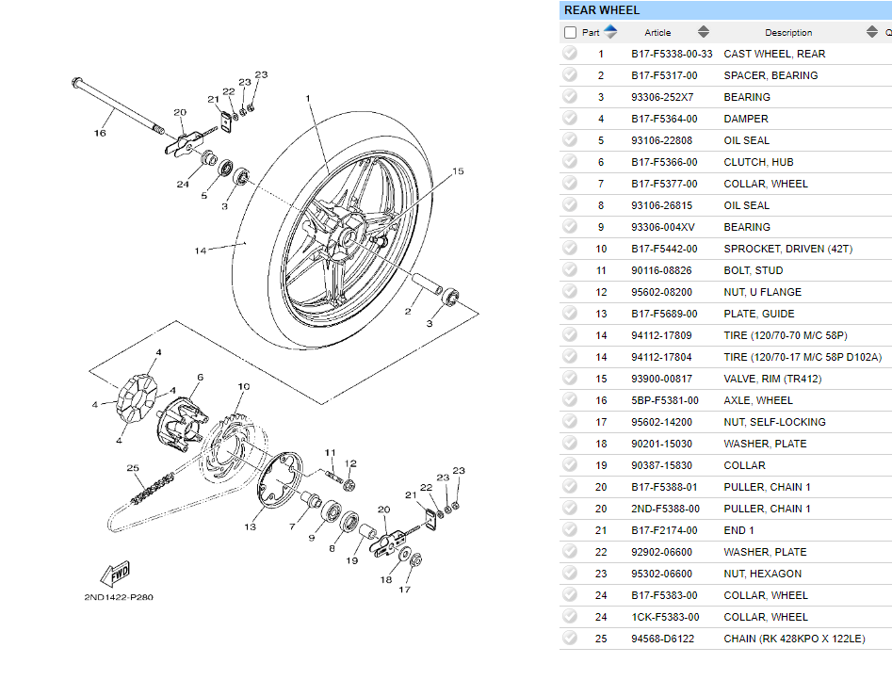Screen dimensions: 892x696
Task: Click callout number 14 beside tire
Action: click(201, 251)
